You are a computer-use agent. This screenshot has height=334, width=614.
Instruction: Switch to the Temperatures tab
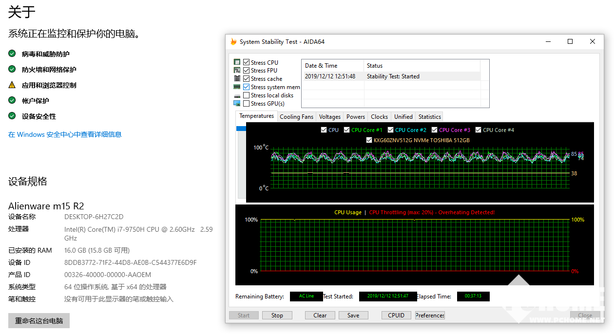[x=257, y=116]
